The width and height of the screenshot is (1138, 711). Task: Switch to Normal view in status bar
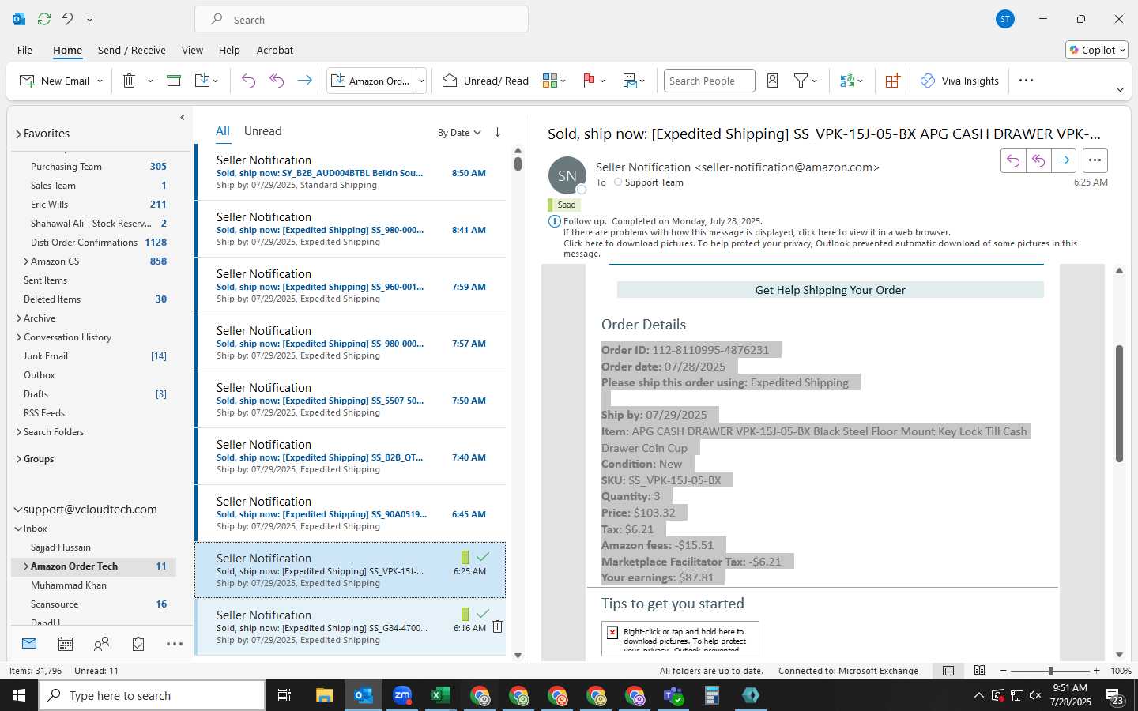point(948,671)
